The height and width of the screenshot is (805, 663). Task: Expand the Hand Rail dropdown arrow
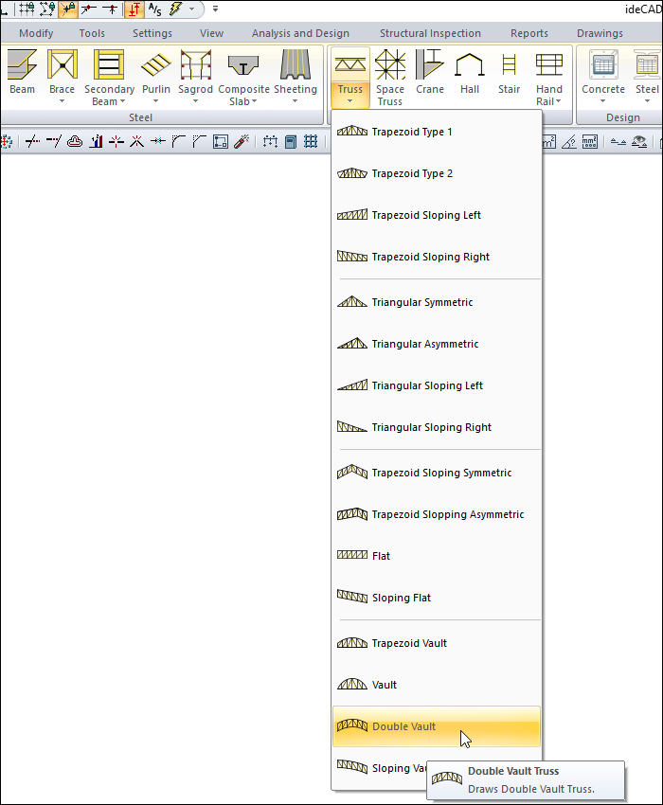pyautogui.click(x=558, y=101)
